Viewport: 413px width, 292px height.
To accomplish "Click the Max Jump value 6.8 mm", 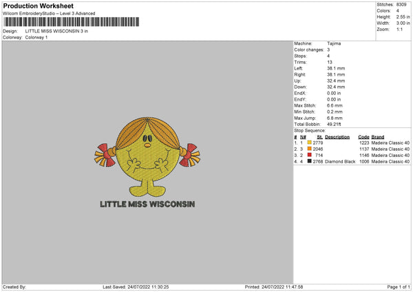I will pyautogui.click(x=335, y=118).
